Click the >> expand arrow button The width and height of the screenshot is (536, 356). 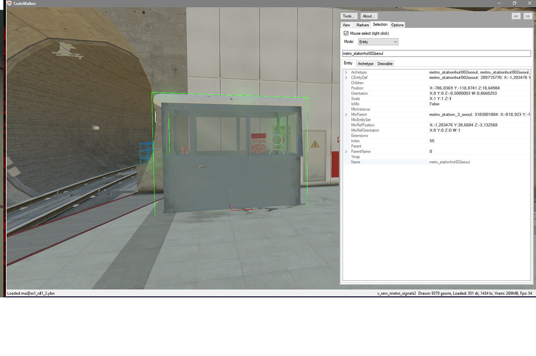pos(527,16)
